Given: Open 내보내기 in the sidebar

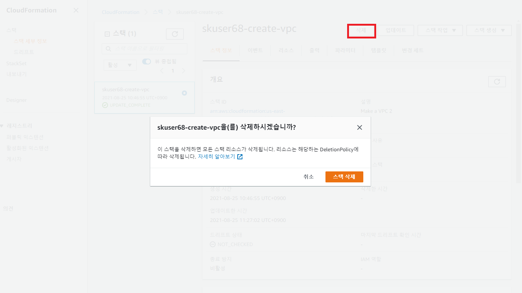Looking at the screenshot, I should [x=17, y=74].
